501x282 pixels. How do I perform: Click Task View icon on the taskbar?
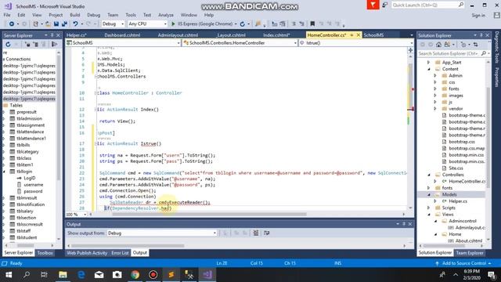[x=44, y=275]
